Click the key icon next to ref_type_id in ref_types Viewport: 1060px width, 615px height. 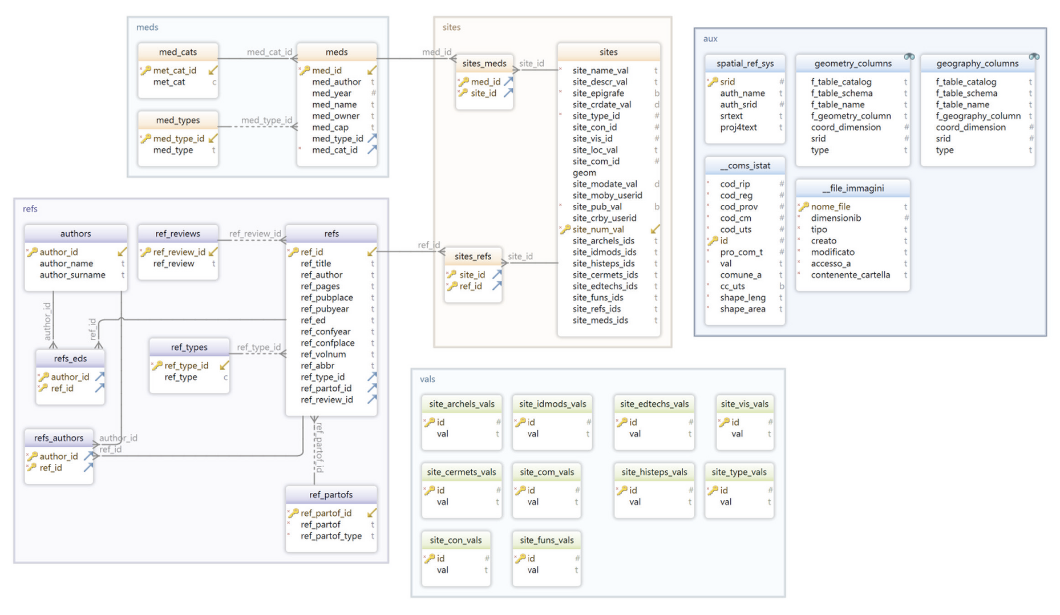157,365
